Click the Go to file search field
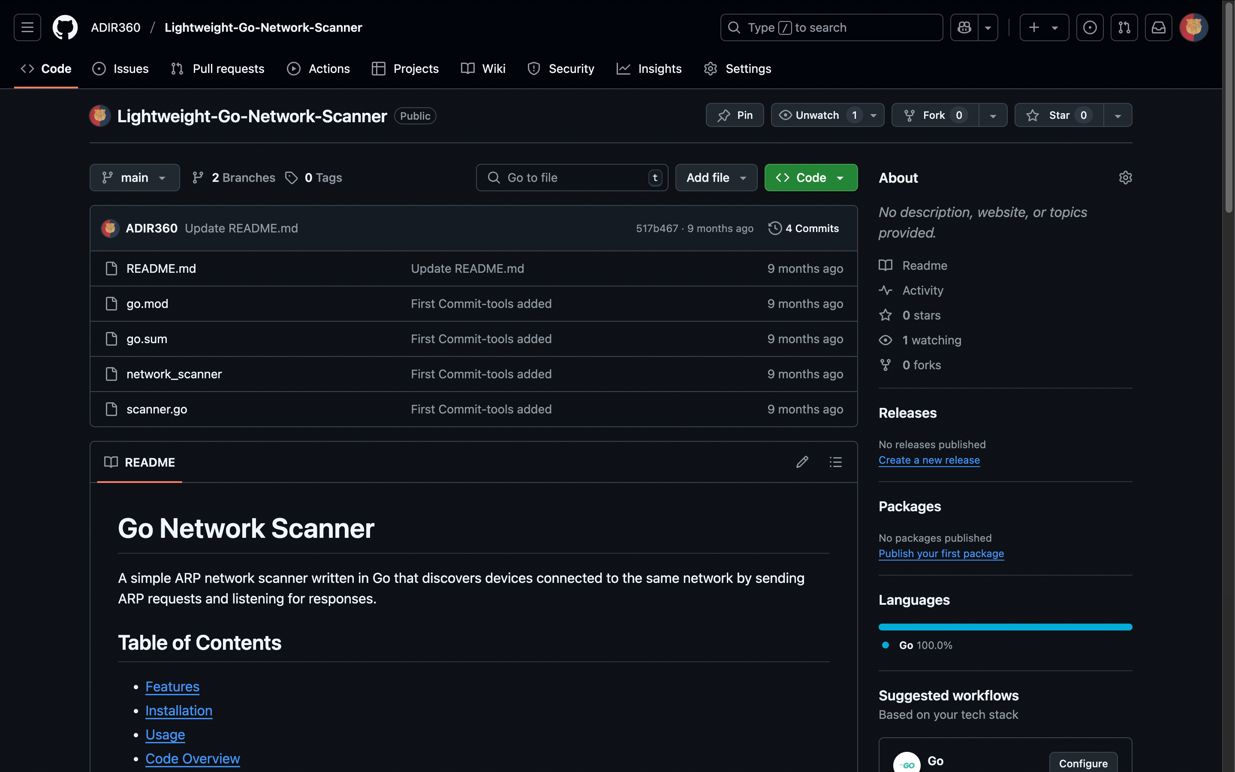The width and height of the screenshot is (1235, 772). click(572, 178)
